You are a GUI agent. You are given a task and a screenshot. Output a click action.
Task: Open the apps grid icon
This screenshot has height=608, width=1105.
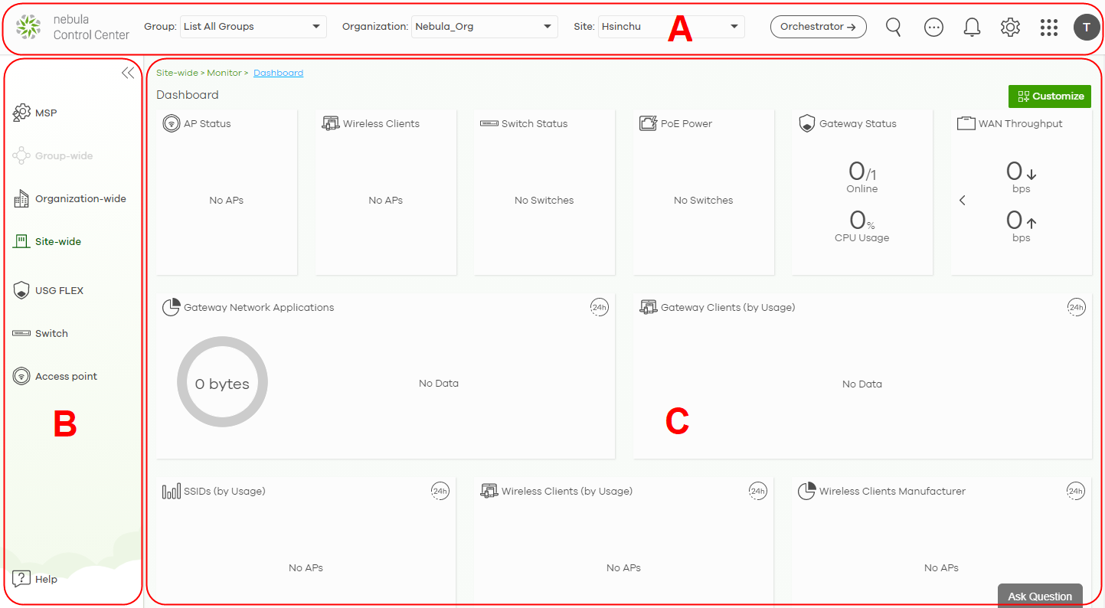coord(1048,27)
